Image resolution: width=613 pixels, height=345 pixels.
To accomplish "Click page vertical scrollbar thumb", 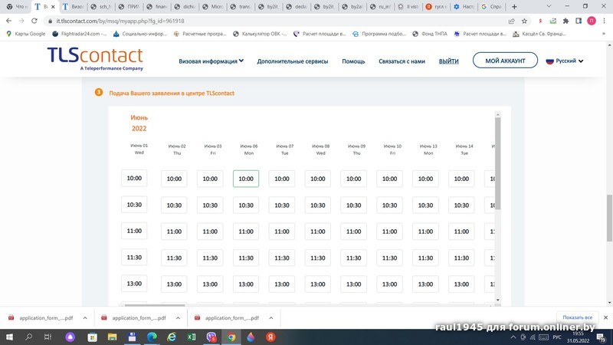I will coord(609,219).
